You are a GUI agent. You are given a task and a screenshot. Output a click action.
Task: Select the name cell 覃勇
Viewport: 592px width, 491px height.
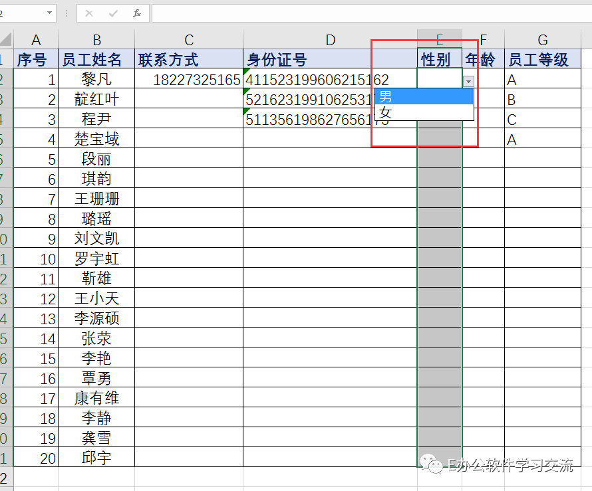click(96, 378)
